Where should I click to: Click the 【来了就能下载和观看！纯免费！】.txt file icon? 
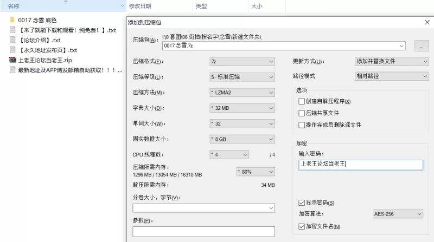pos(12,30)
